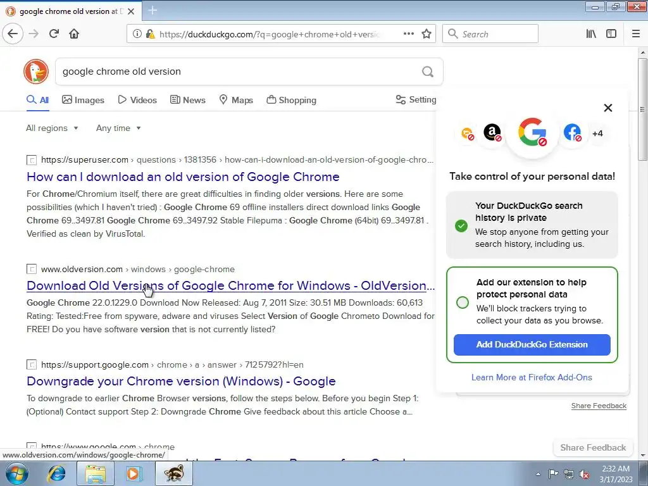The image size is (648, 486).
Task: Open Download Old Versions of Google Chrome link
Action: (230, 285)
